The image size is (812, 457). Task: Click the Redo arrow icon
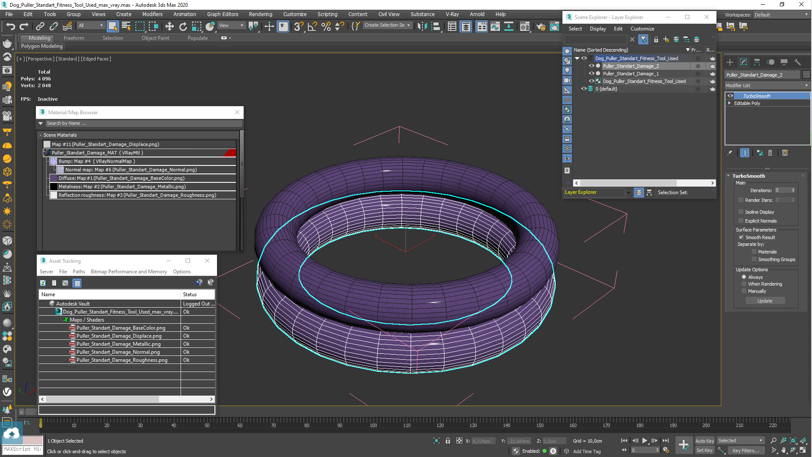(x=24, y=26)
